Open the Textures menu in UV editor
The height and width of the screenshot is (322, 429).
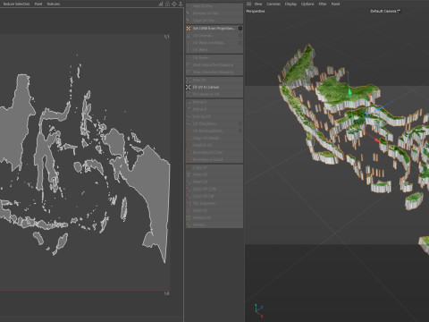[54, 4]
